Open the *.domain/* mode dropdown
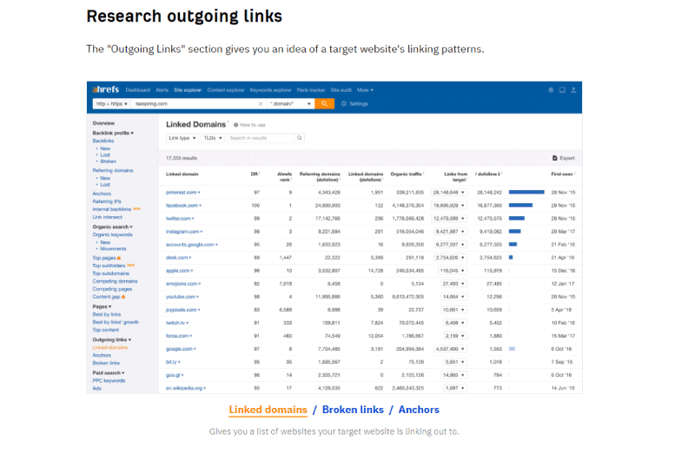This screenshot has height=460, width=695. pos(290,103)
